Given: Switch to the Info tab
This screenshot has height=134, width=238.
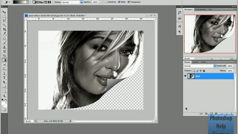Looking at the screenshot, I should coord(210,9).
